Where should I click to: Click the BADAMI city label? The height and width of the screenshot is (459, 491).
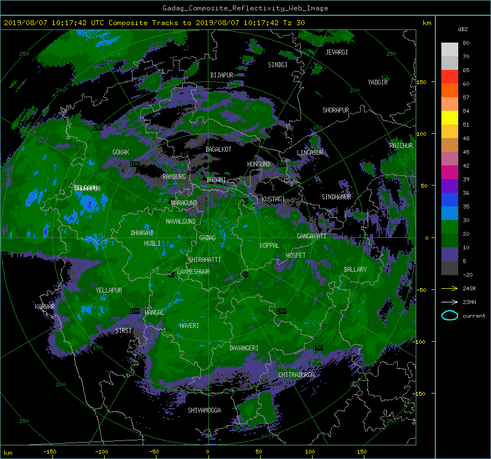click(216, 180)
